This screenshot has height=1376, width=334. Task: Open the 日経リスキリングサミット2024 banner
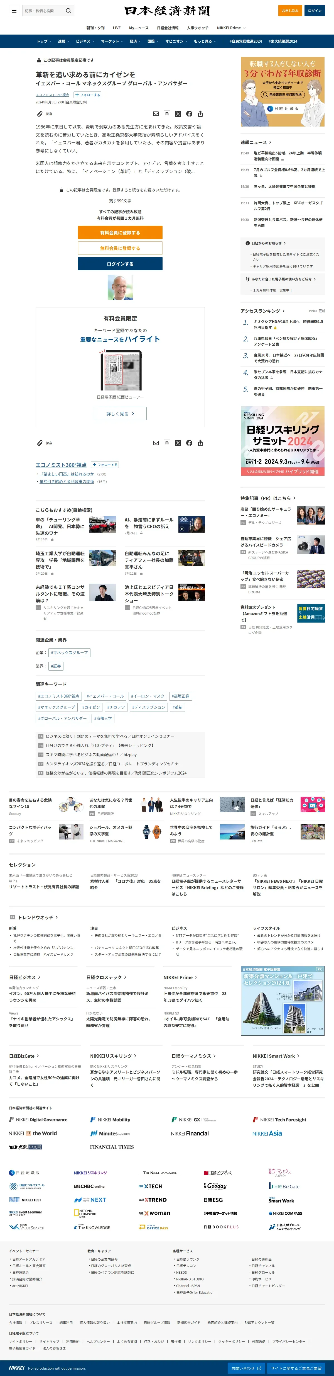click(x=283, y=441)
